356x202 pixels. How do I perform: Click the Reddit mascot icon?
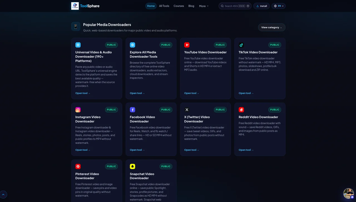tap(241, 110)
